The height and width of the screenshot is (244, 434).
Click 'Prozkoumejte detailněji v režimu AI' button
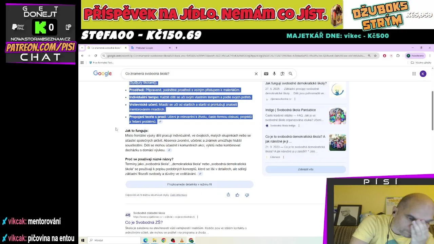(189, 184)
